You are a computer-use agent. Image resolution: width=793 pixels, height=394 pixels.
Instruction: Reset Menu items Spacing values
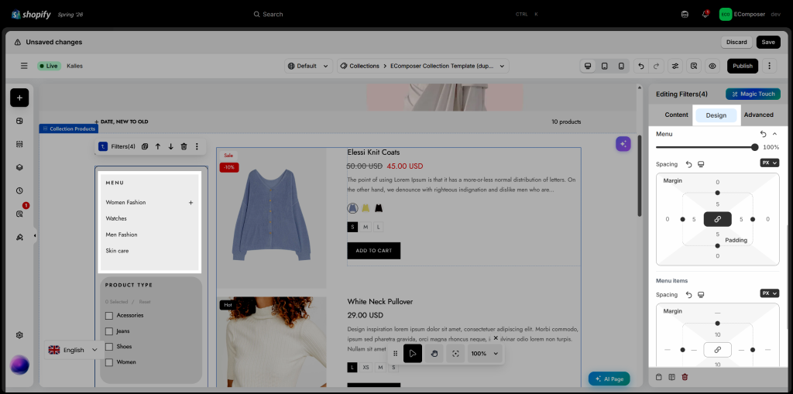tap(688, 295)
